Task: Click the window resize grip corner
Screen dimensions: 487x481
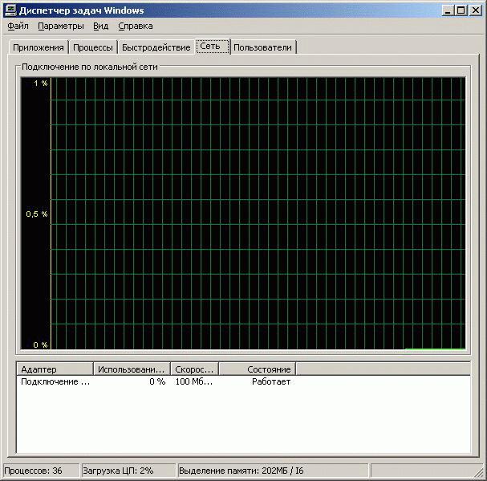Action: [480, 474]
